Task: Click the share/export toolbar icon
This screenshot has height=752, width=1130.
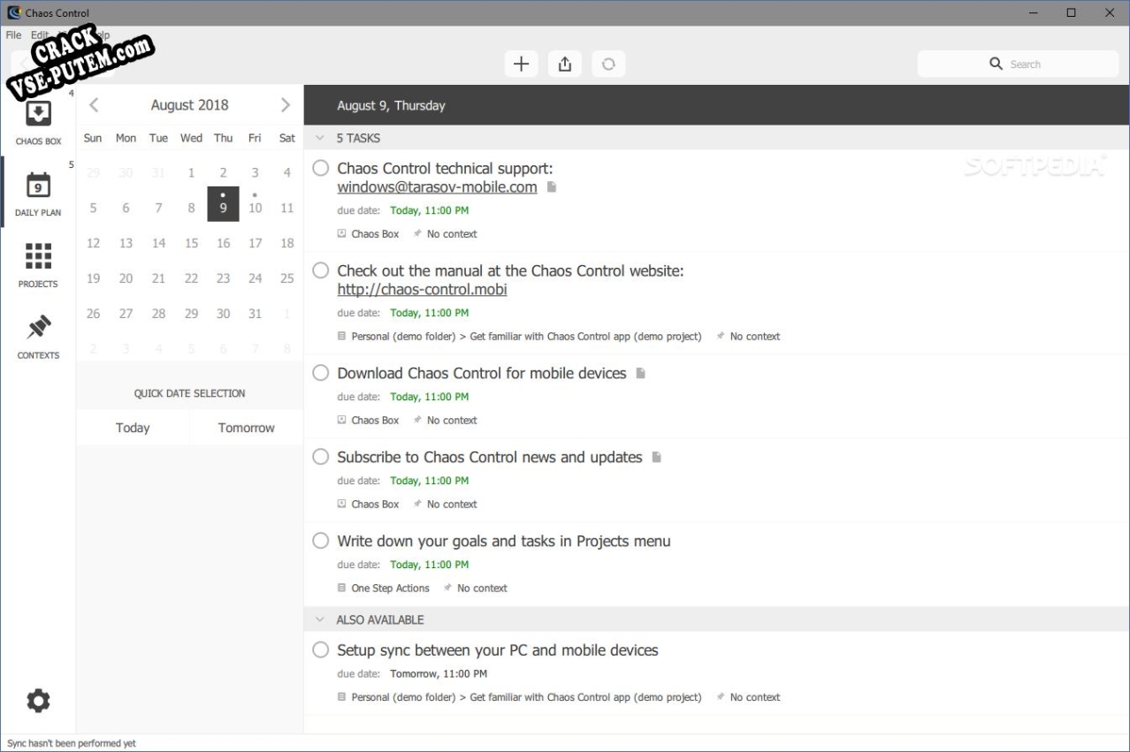Action: pos(564,64)
